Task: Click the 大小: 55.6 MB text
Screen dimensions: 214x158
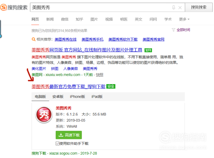Action: [x=94, y=114]
